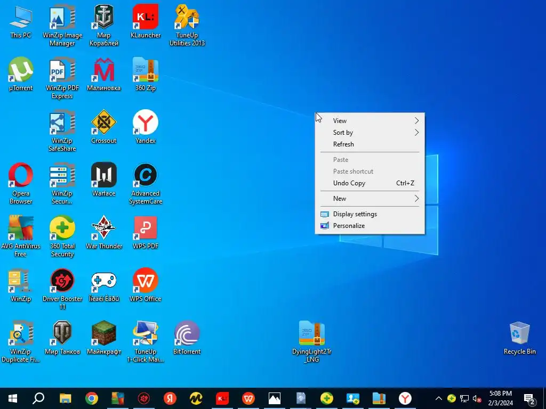Show hidden system tray icons

[439, 398]
